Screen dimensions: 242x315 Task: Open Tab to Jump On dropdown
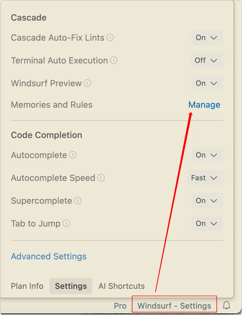point(207,223)
